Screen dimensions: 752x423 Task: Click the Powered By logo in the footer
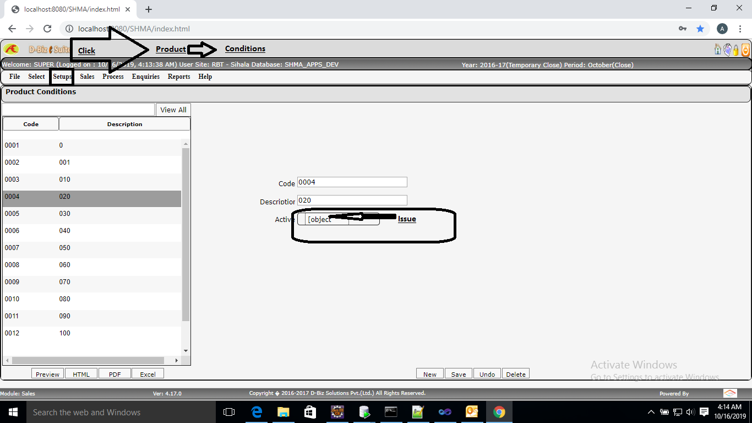point(729,393)
